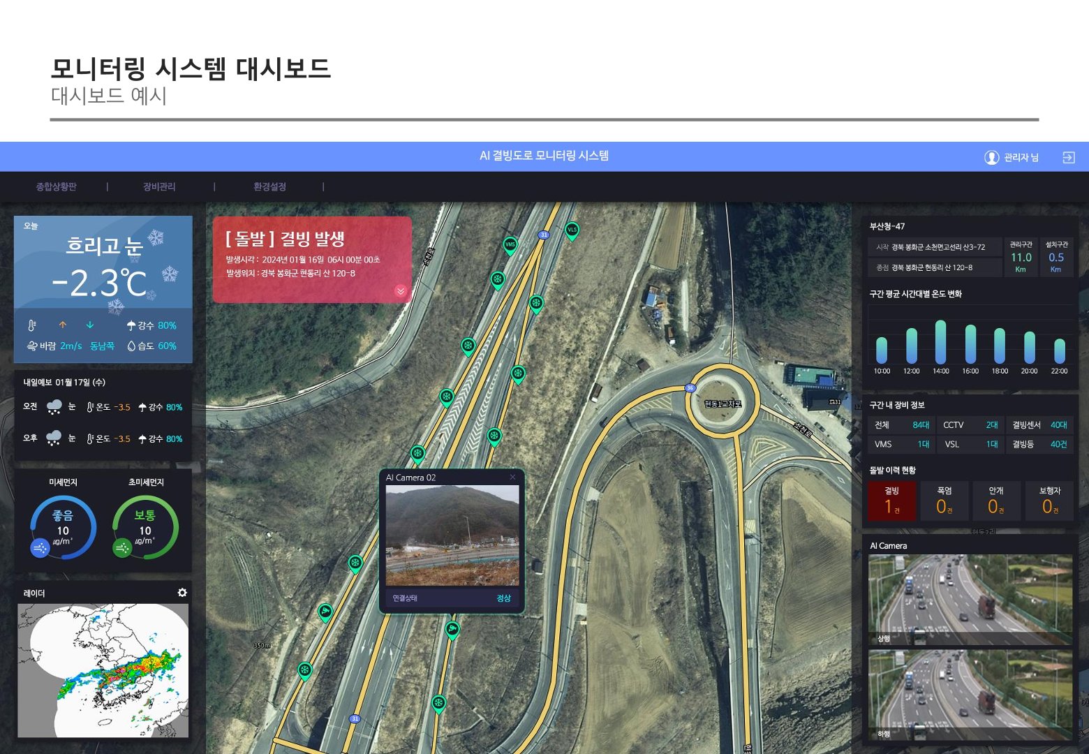1089x754 pixels.
Task: Click the -2.3℃ temperature reading
Action: tap(100, 283)
